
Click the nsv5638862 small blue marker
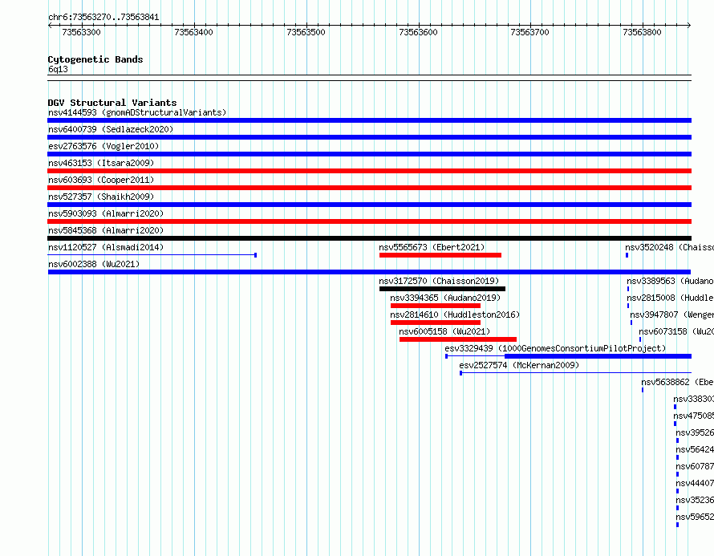pyautogui.click(x=643, y=390)
